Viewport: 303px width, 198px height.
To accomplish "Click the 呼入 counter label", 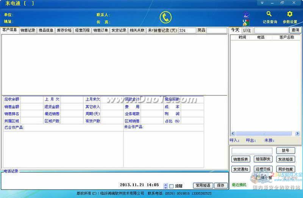I will click(x=234, y=140).
